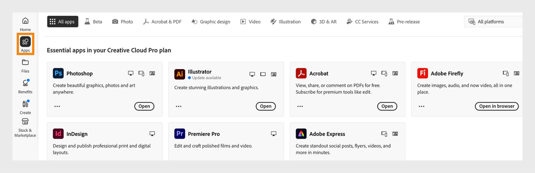Image resolution: width=535 pixels, height=173 pixels.
Task: Click Firefly's mobile devices platform icon
Action: [x=506, y=73]
